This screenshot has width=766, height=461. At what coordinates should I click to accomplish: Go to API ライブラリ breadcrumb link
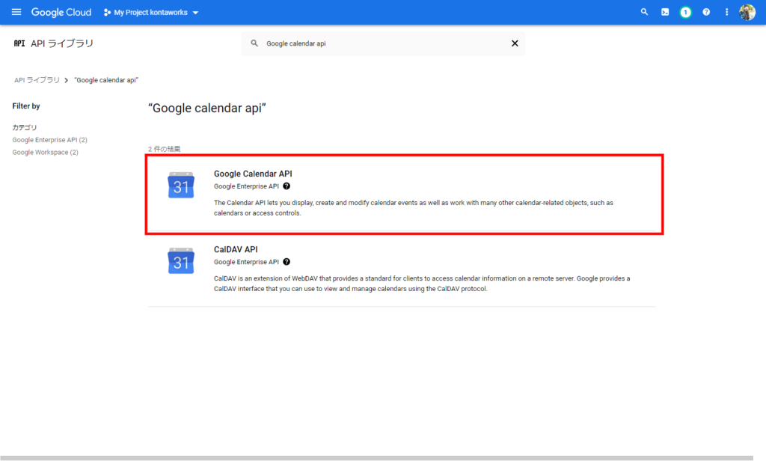pyautogui.click(x=37, y=79)
